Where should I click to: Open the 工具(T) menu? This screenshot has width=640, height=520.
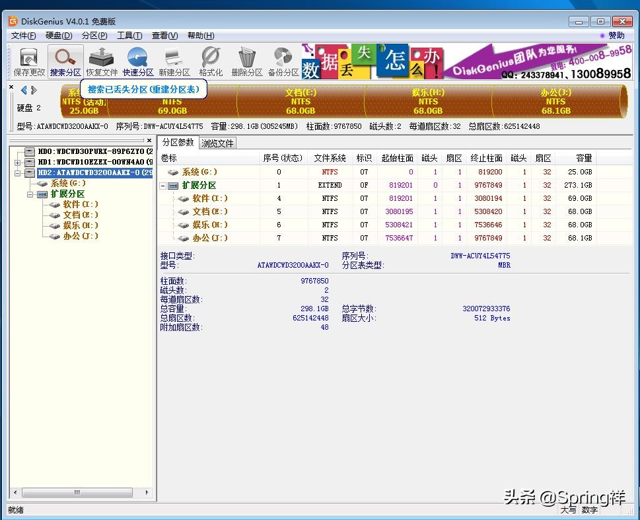(x=129, y=36)
